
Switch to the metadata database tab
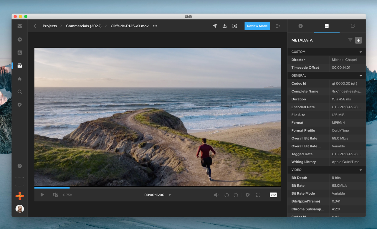coord(327,26)
